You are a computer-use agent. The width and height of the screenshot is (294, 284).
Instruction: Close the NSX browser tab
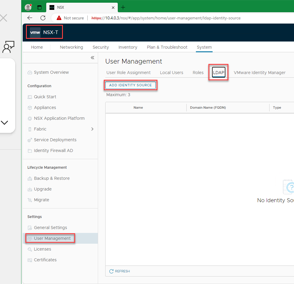pyautogui.click(x=113, y=7)
